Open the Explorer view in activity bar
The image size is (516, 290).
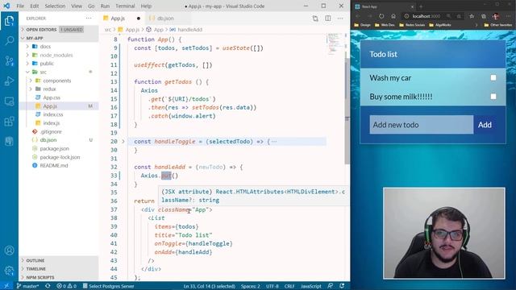tap(9, 21)
